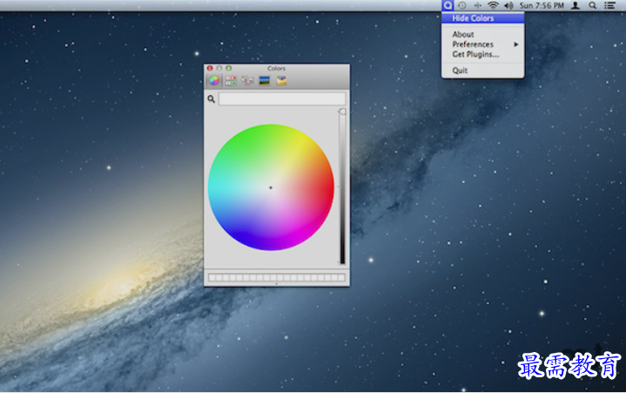The width and height of the screenshot is (626, 393).
Task: Open Notification Center list icon
Action: [609, 5]
